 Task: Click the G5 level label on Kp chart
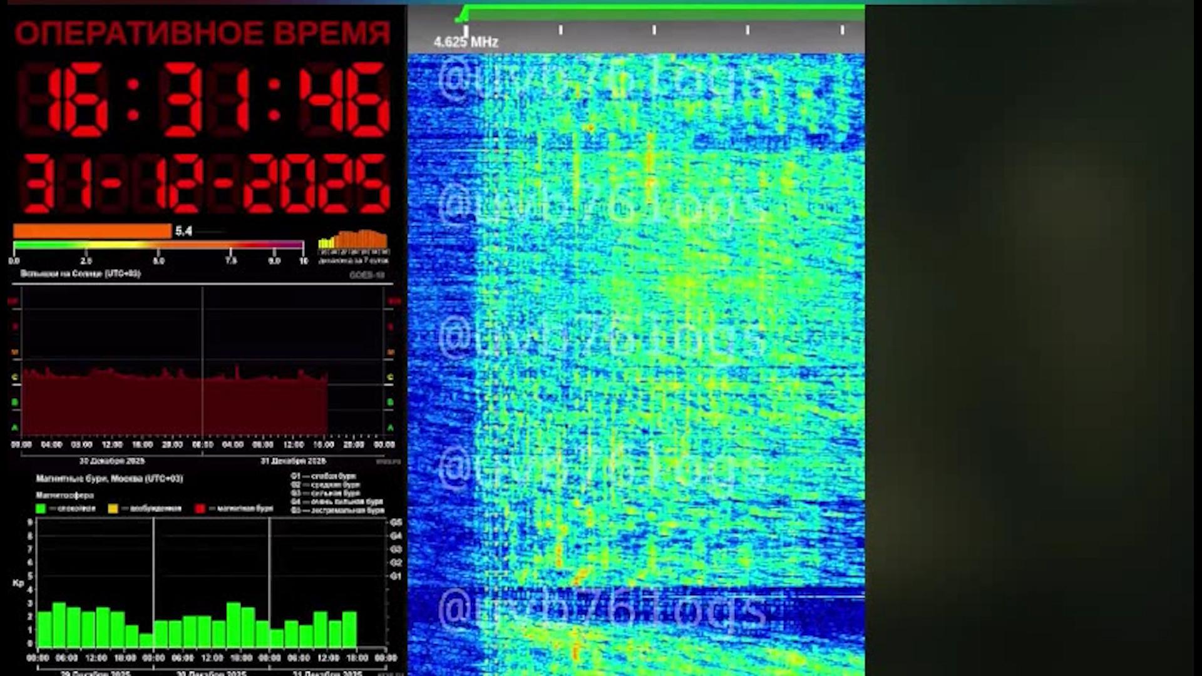click(396, 523)
